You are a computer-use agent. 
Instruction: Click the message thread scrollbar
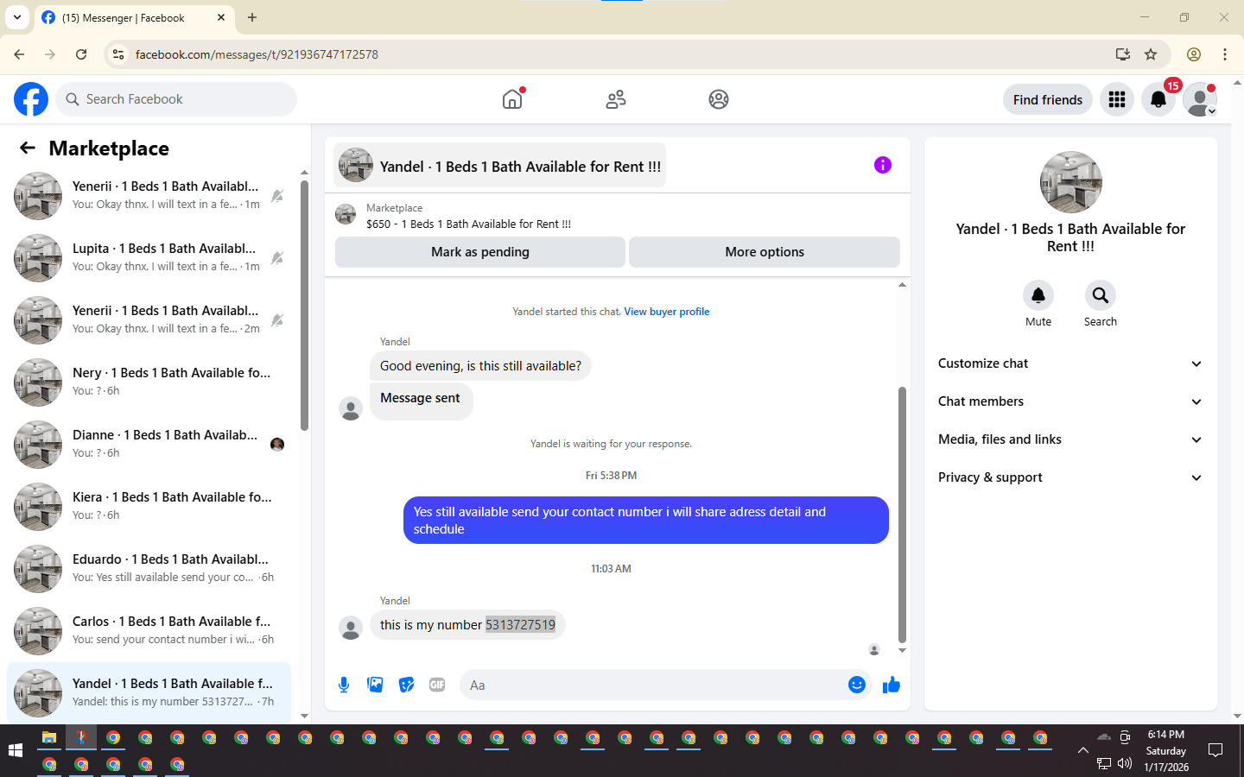tap(902, 515)
